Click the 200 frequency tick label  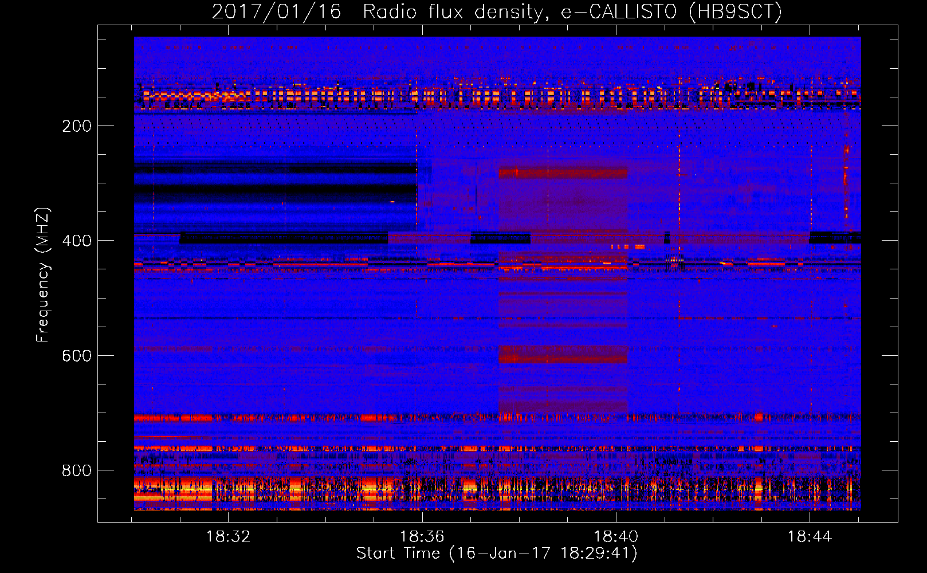pos(77,126)
